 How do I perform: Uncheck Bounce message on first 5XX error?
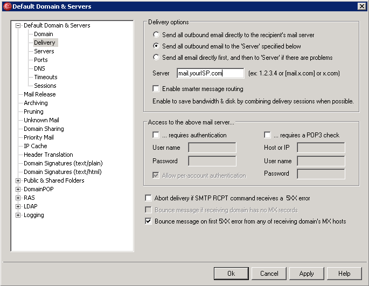148,221
